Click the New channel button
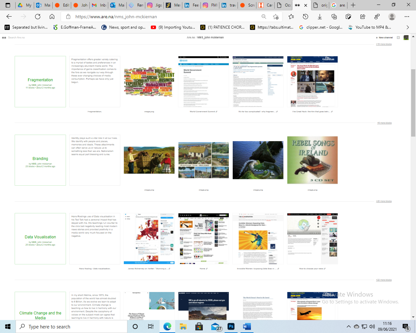Image resolution: width=416 pixels, height=333 pixels. (x=385, y=38)
